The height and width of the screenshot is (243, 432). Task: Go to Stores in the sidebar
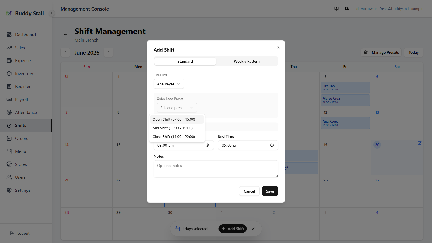pyautogui.click(x=26, y=164)
